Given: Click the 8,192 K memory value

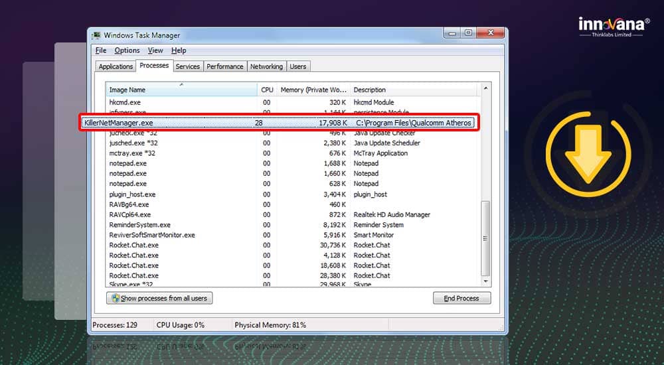Looking at the screenshot, I should [x=335, y=225].
